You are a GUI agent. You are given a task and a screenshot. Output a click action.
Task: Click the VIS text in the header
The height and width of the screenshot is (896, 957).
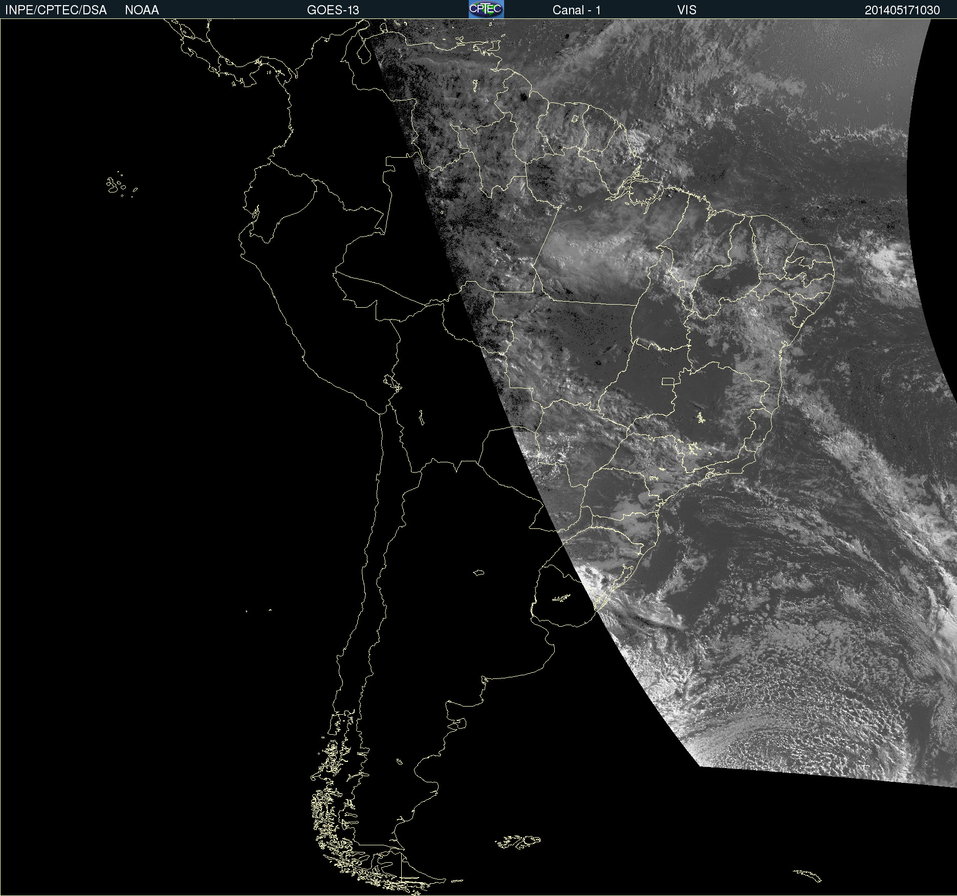coord(686,10)
